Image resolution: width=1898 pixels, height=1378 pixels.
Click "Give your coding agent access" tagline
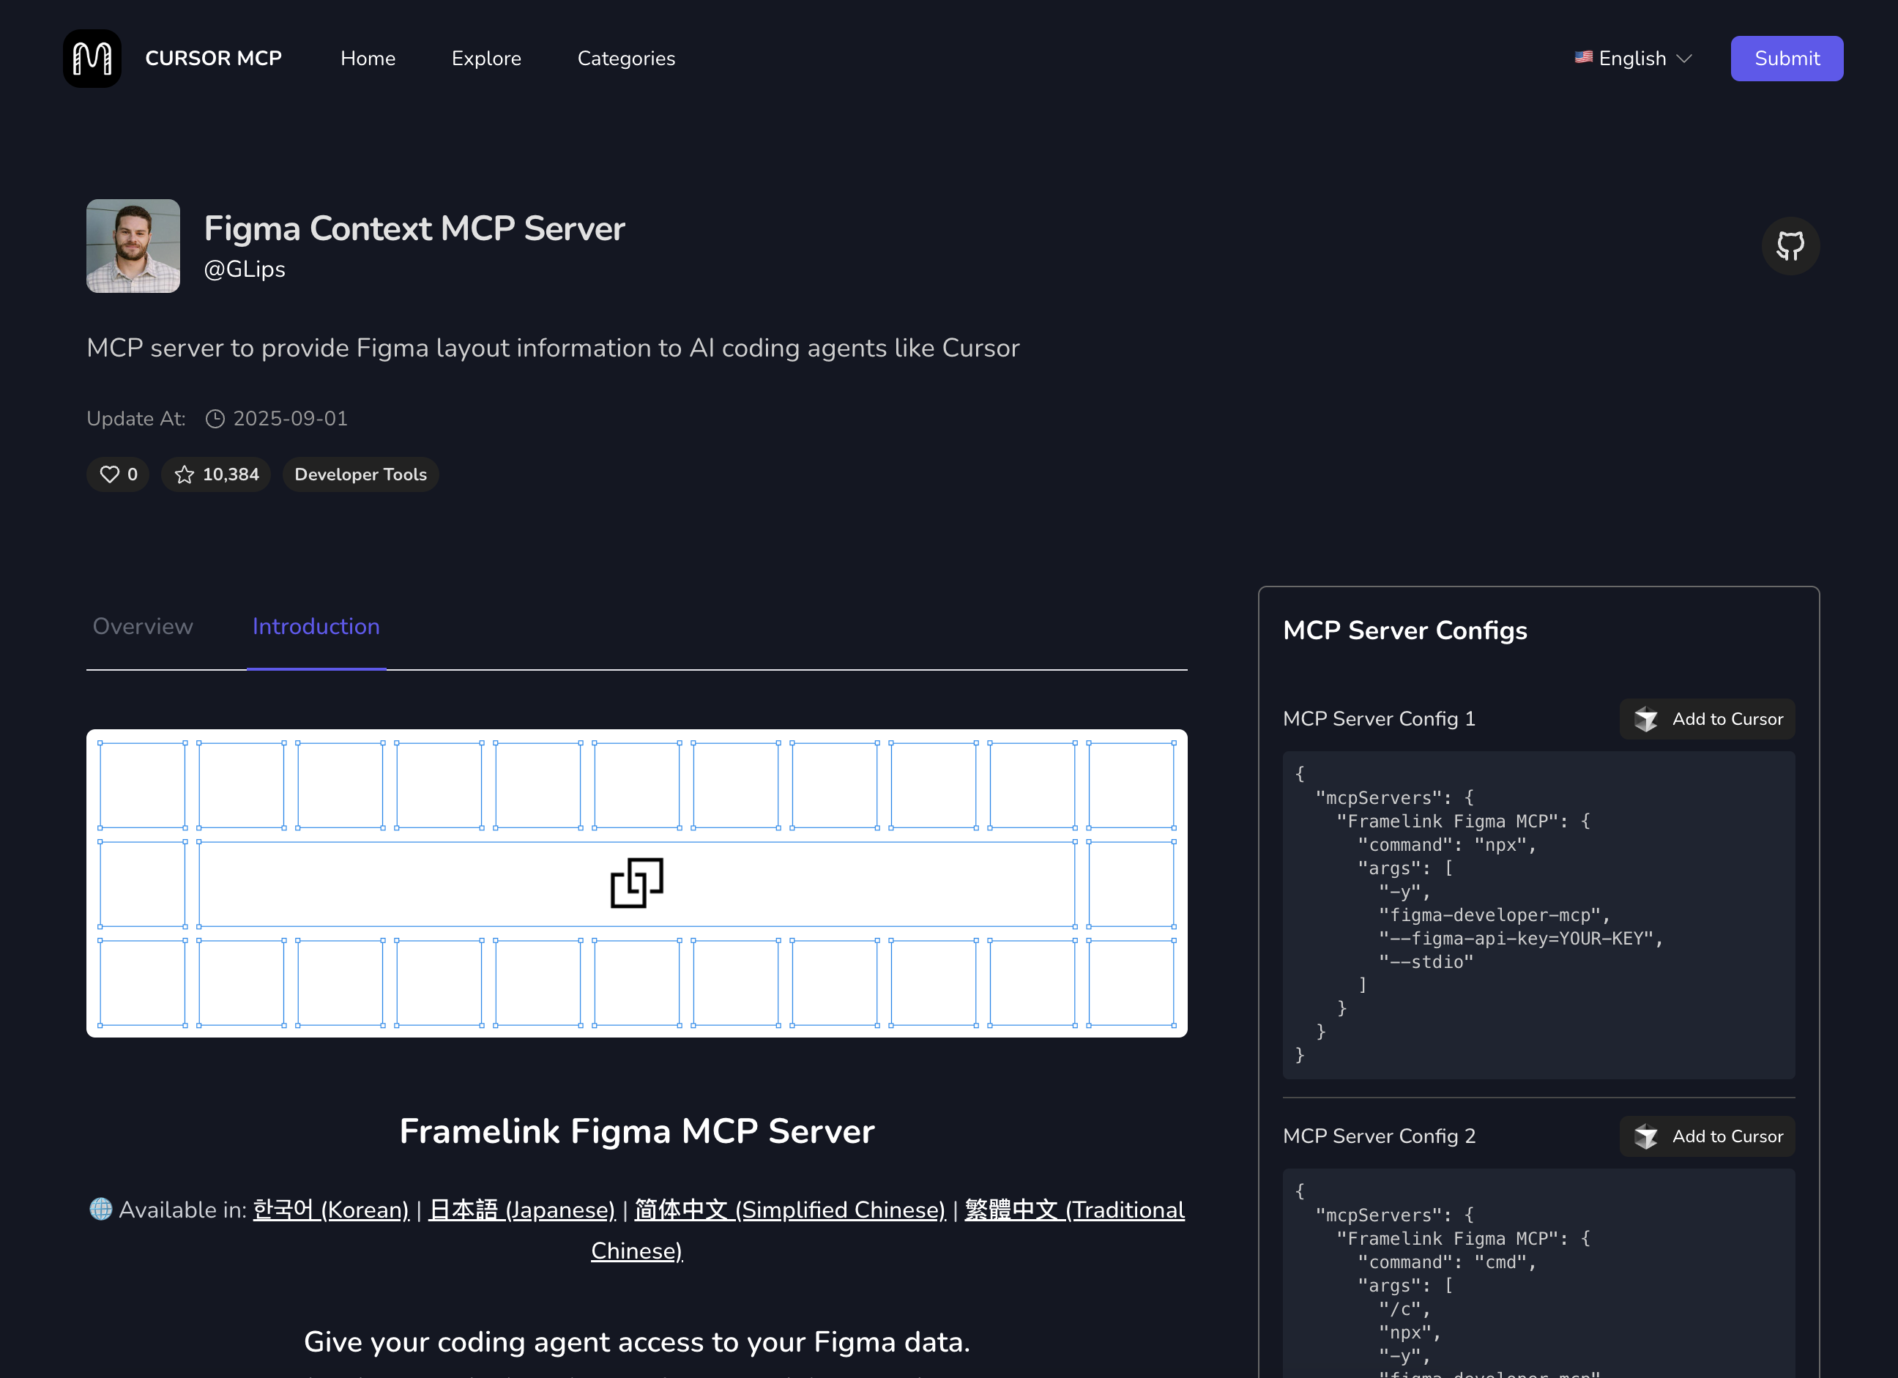(x=637, y=1342)
